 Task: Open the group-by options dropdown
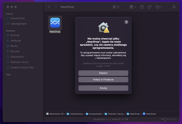point(133,7)
